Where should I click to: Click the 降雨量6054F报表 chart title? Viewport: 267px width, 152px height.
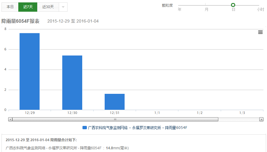[20, 21]
